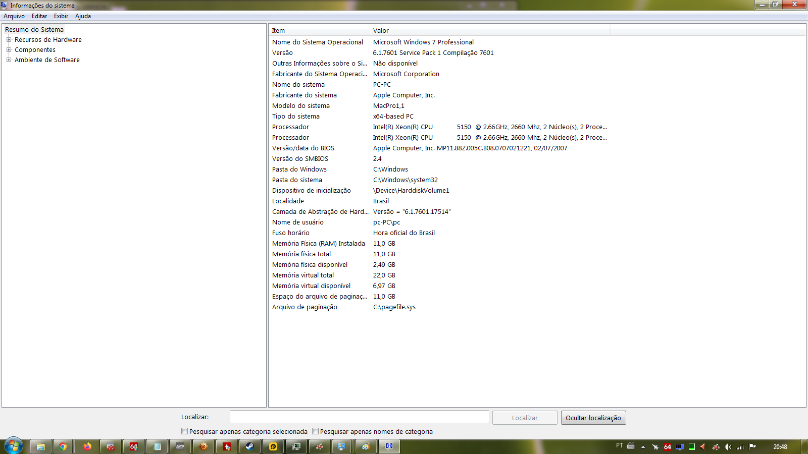Screen dimensions: 808x454
Task: Click Apple Computer, Inc. manufacturer value
Action: [x=404, y=95]
